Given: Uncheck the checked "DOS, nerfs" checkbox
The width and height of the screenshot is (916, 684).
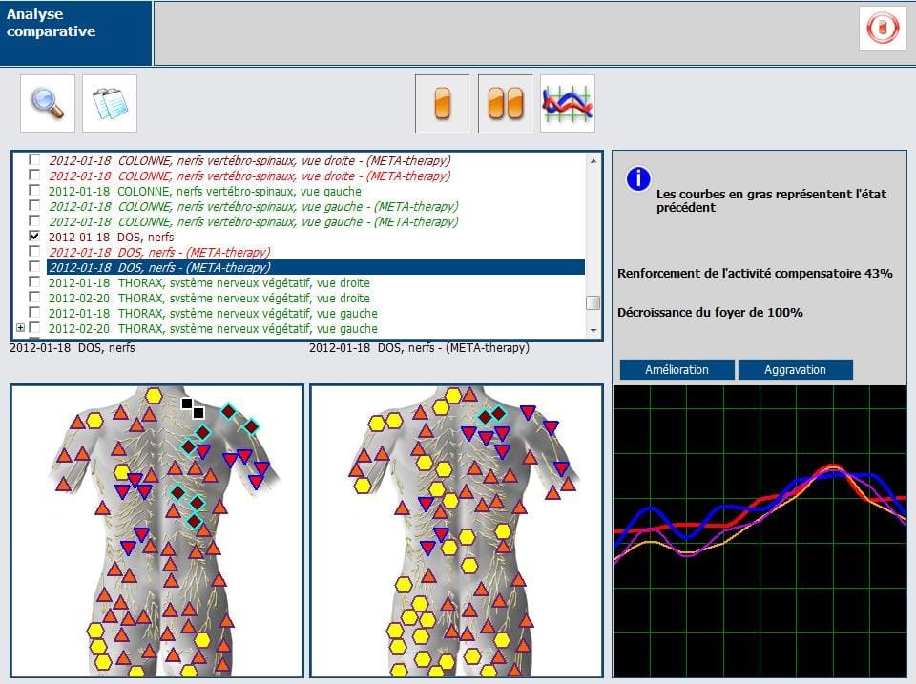Looking at the screenshot, I should 34,236.
